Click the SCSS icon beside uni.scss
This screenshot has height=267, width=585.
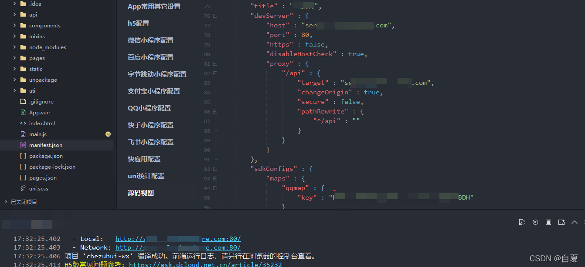23,189
